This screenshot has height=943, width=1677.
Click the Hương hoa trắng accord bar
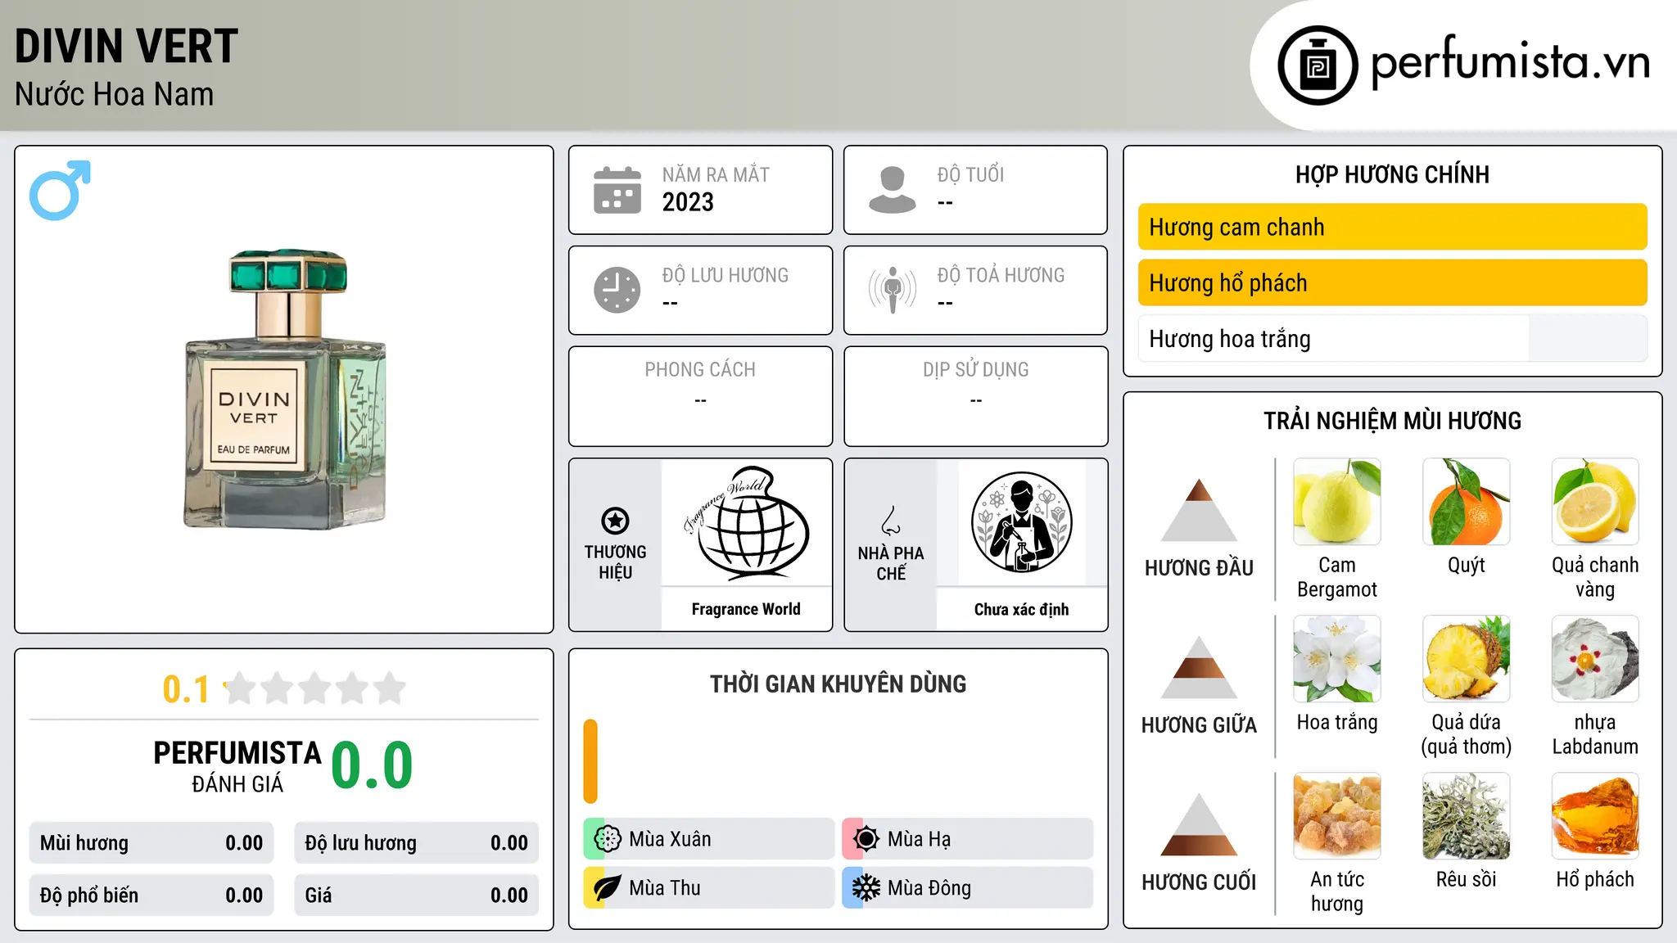pos(1393,338)
